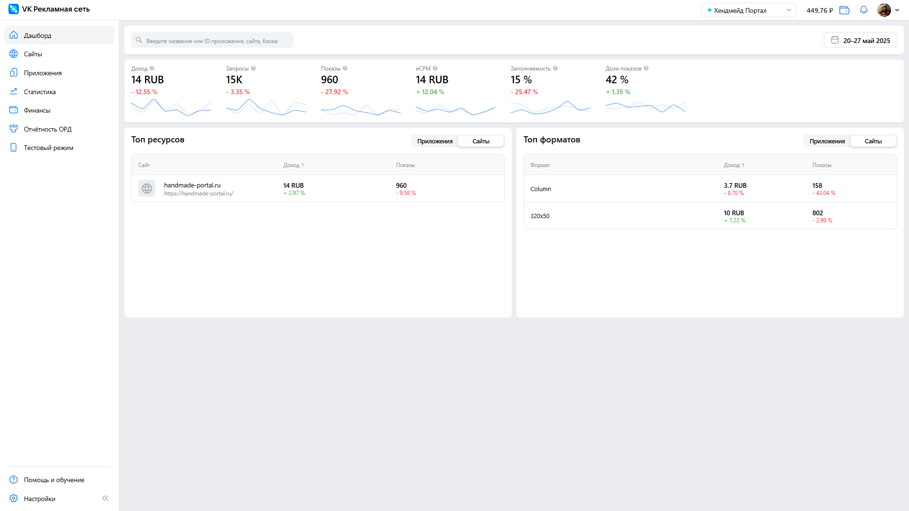Collapse the sidebar with double chevron
909x511 pixels.
[105, 498]
